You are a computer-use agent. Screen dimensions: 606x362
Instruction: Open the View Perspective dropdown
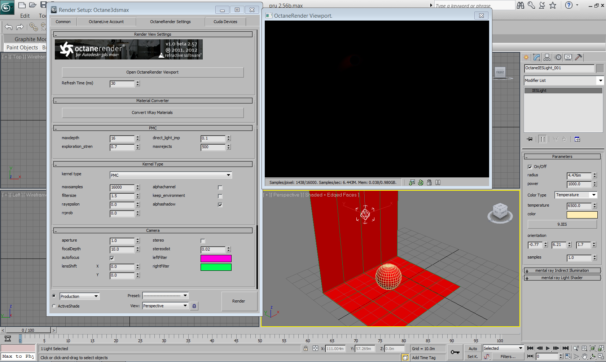[x=166, y=306]
